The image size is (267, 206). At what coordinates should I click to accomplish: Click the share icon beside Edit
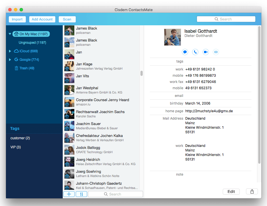pyautogui.click(x=252, y=192)
